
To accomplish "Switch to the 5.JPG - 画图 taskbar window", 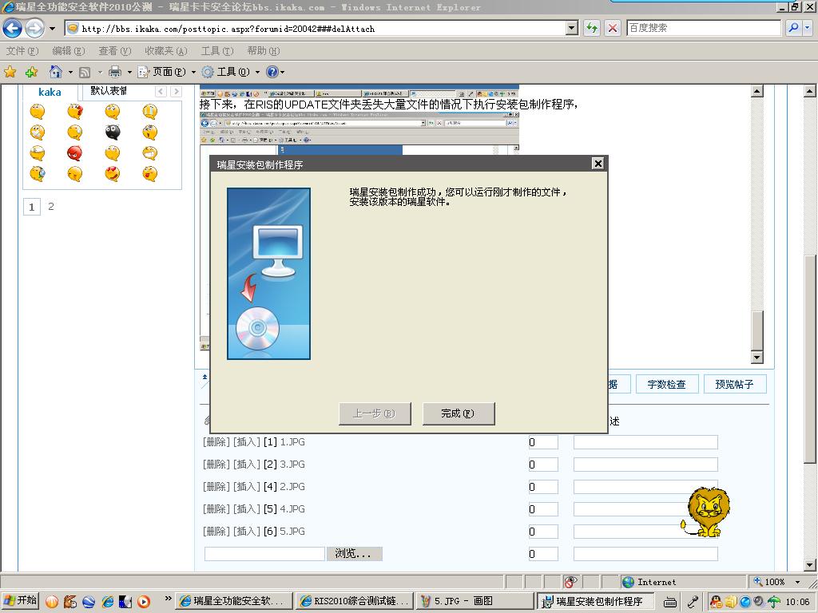I will click(475, 601).
